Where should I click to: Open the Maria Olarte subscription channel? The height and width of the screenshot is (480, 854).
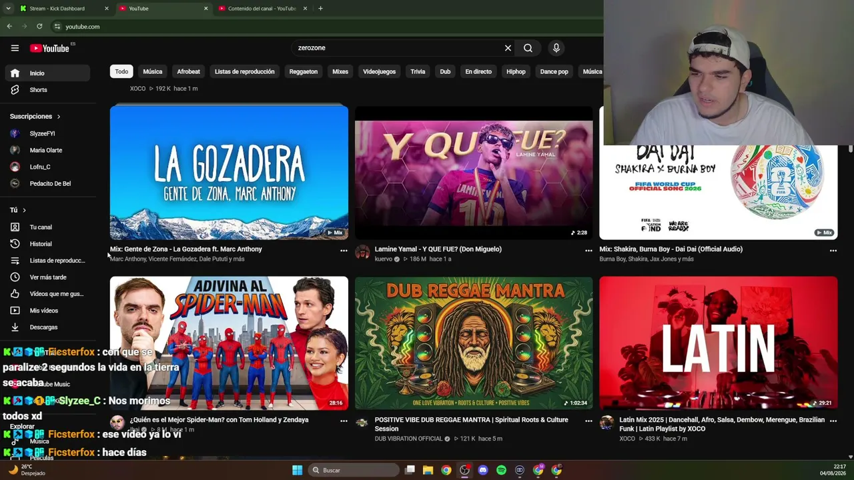(47, 150)
